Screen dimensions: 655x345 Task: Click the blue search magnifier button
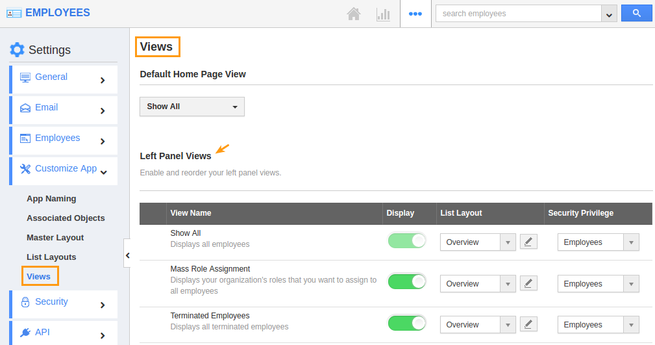coord(636,14)
